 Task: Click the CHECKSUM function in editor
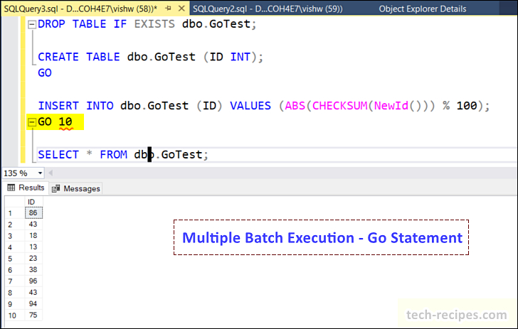tap(339, 106)
